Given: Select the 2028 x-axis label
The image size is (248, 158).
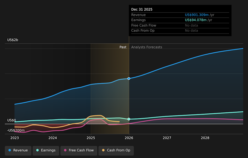Looking at the screenshot, I should pyautogui.click(x=205, y=138).
